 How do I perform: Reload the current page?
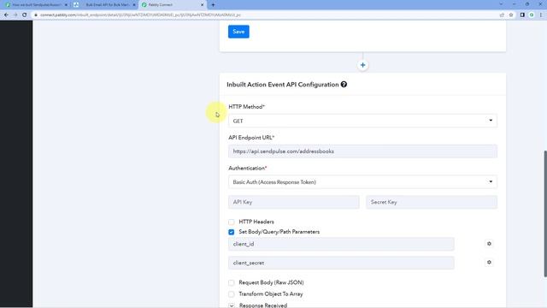tap(25, 15)
